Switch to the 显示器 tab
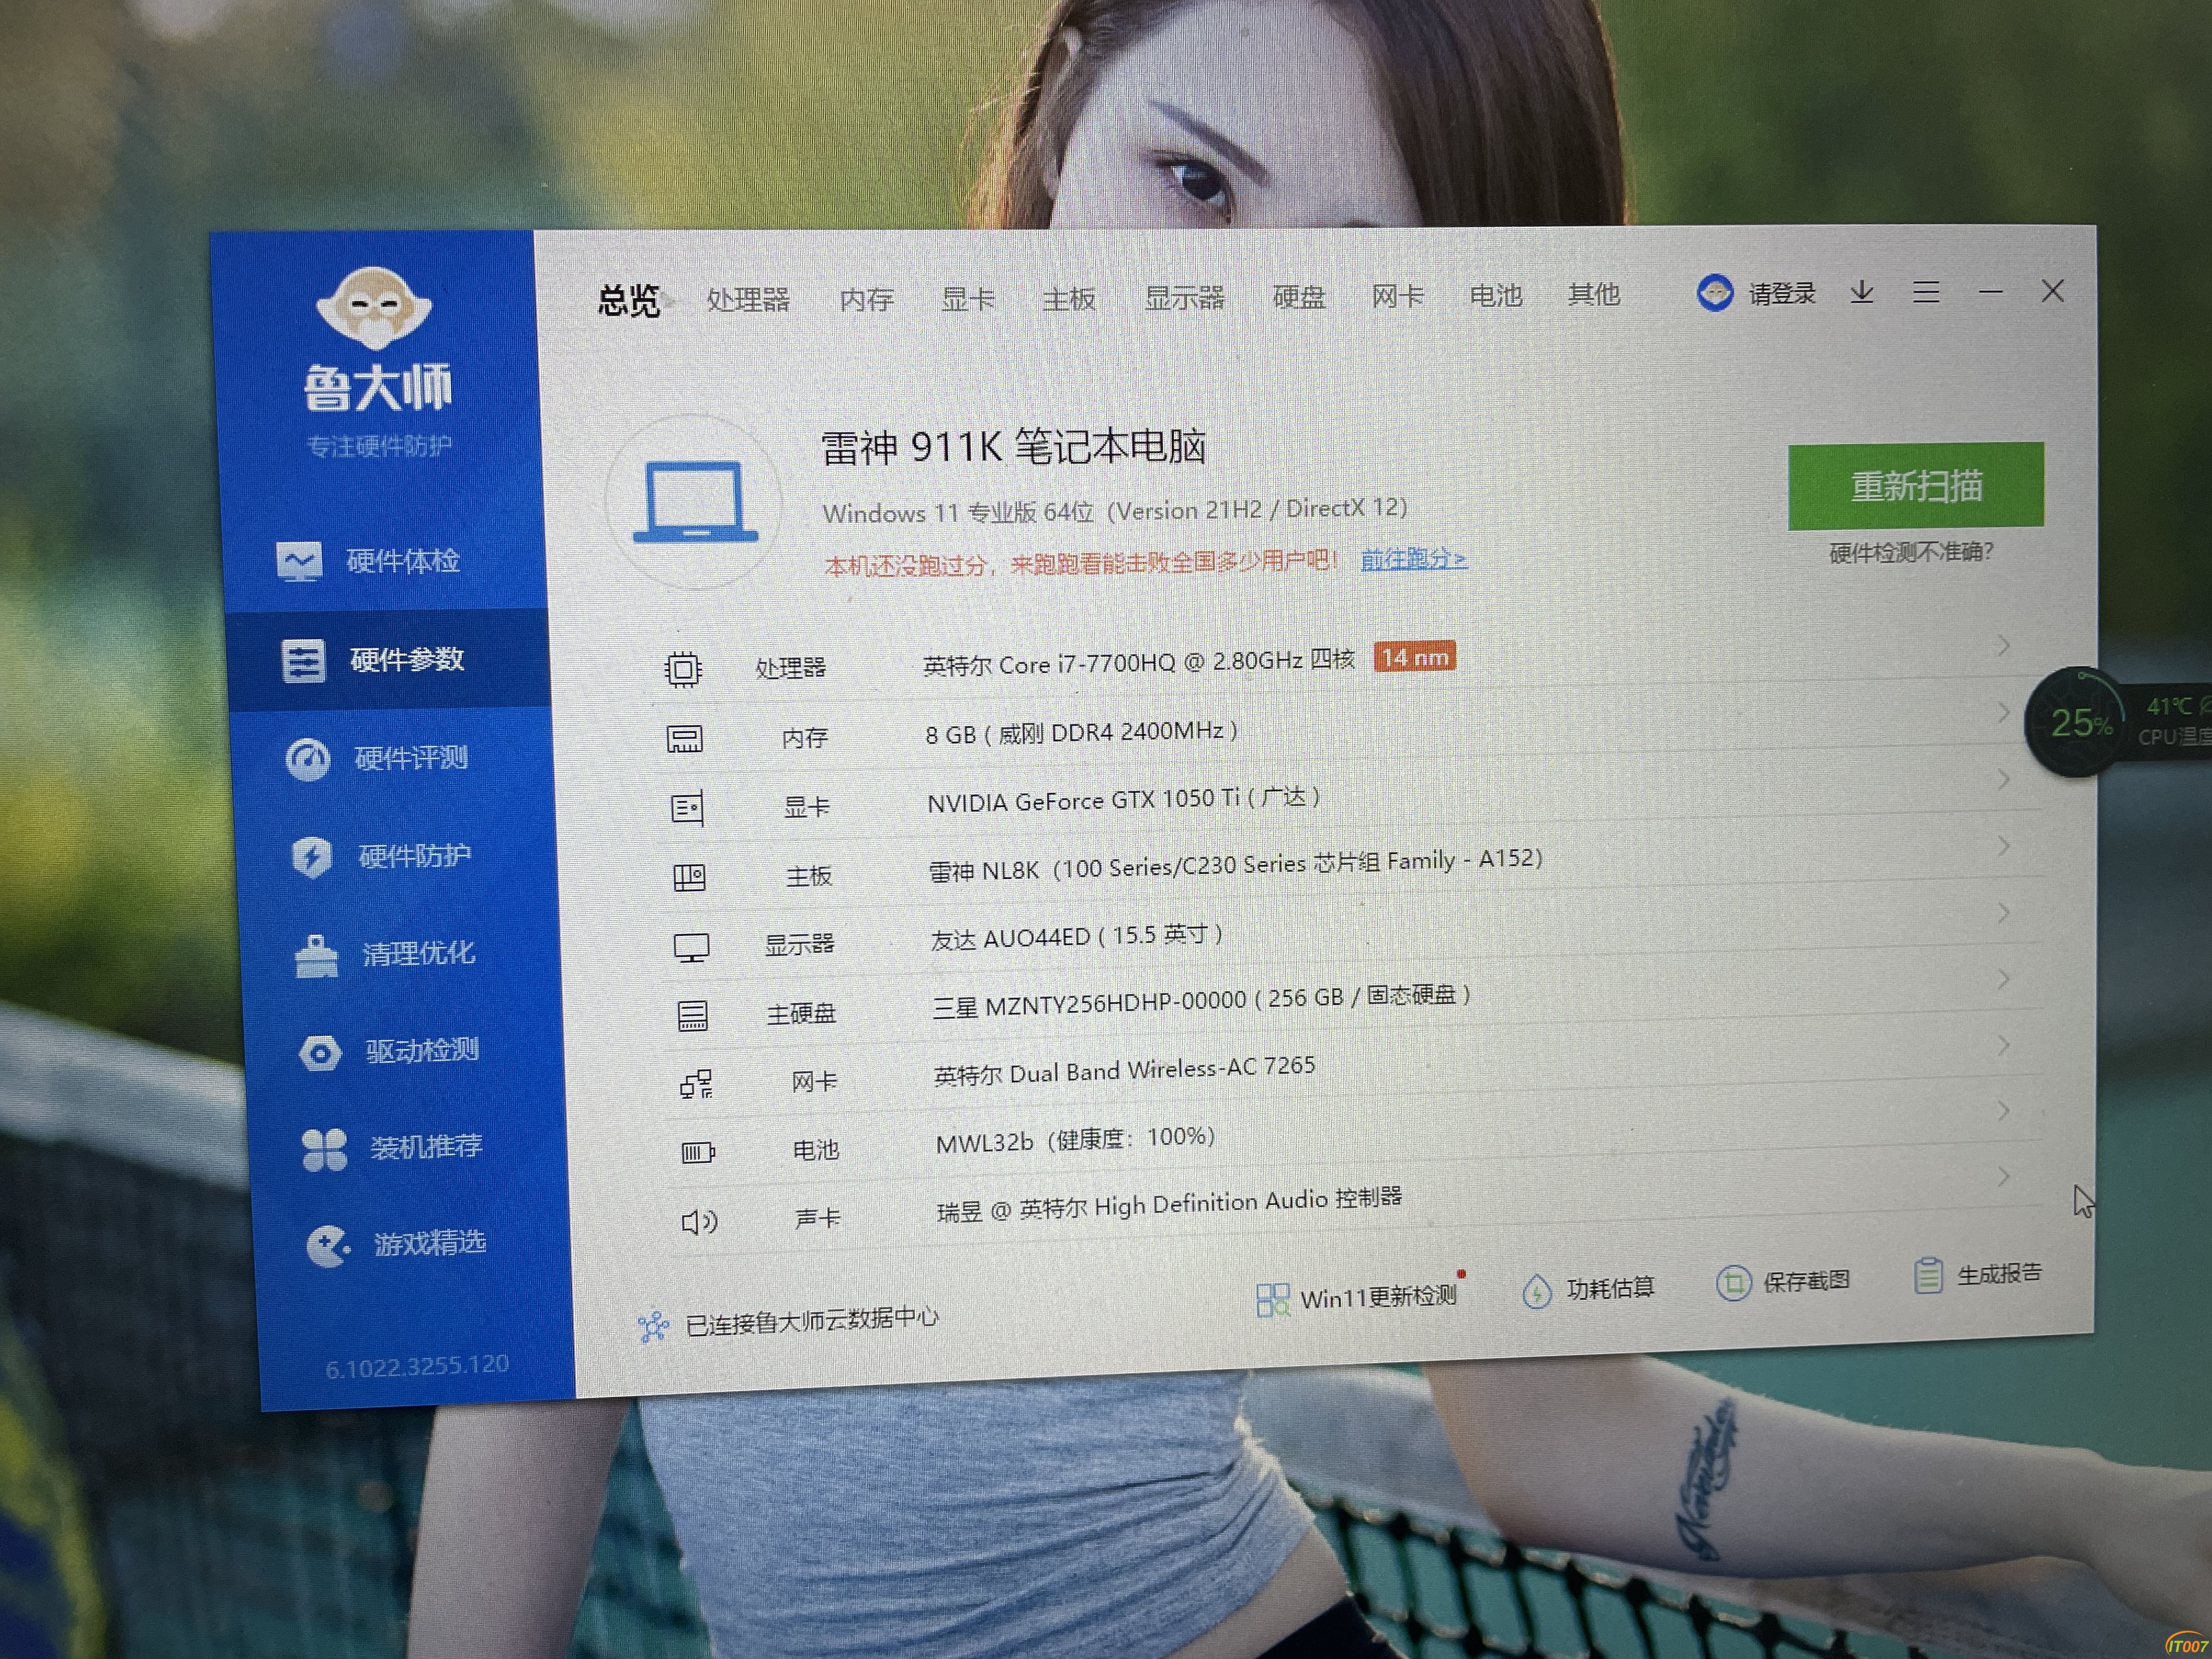 click(1185, 297)
